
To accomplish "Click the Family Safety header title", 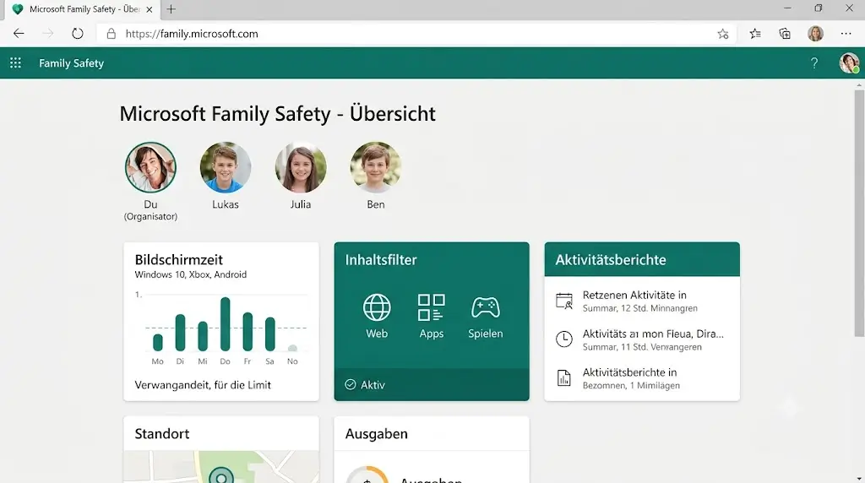I will pos(71,62).
